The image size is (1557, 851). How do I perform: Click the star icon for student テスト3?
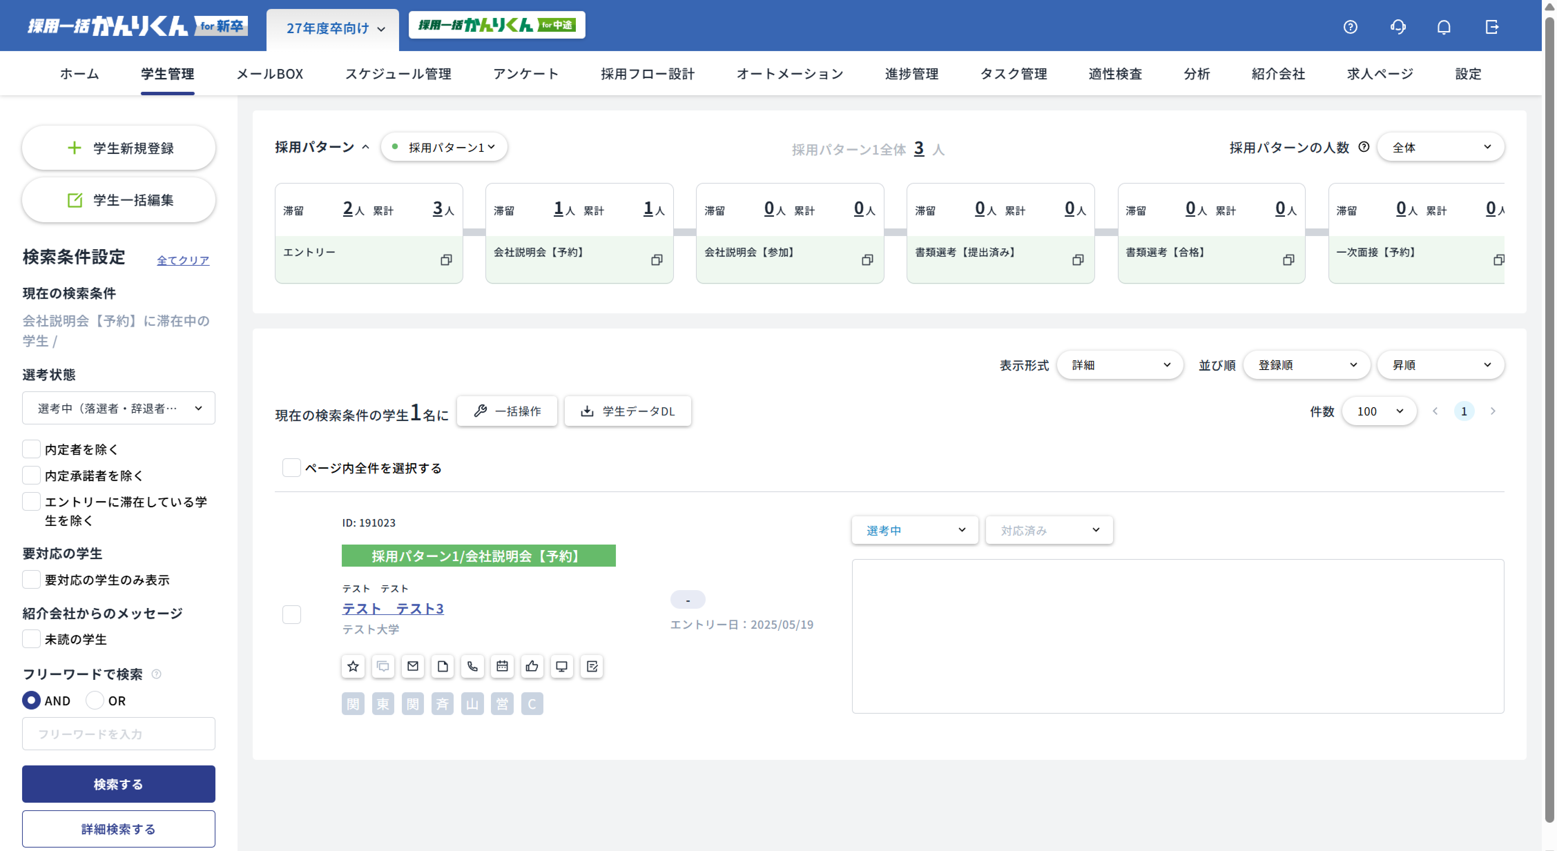pyautogui.click(x=353, y=666)
